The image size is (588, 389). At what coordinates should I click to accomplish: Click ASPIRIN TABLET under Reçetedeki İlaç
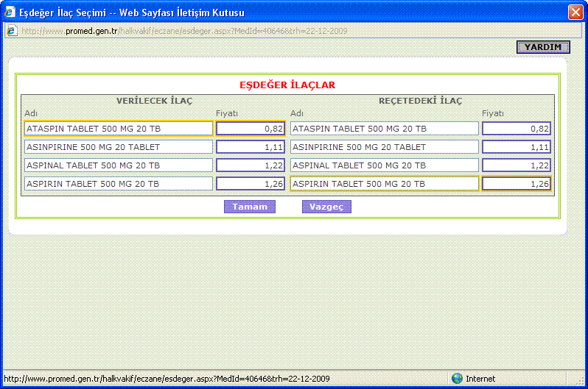385,183
